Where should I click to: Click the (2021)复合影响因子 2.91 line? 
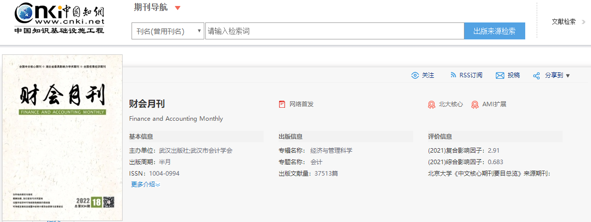[x=463, y=151]
